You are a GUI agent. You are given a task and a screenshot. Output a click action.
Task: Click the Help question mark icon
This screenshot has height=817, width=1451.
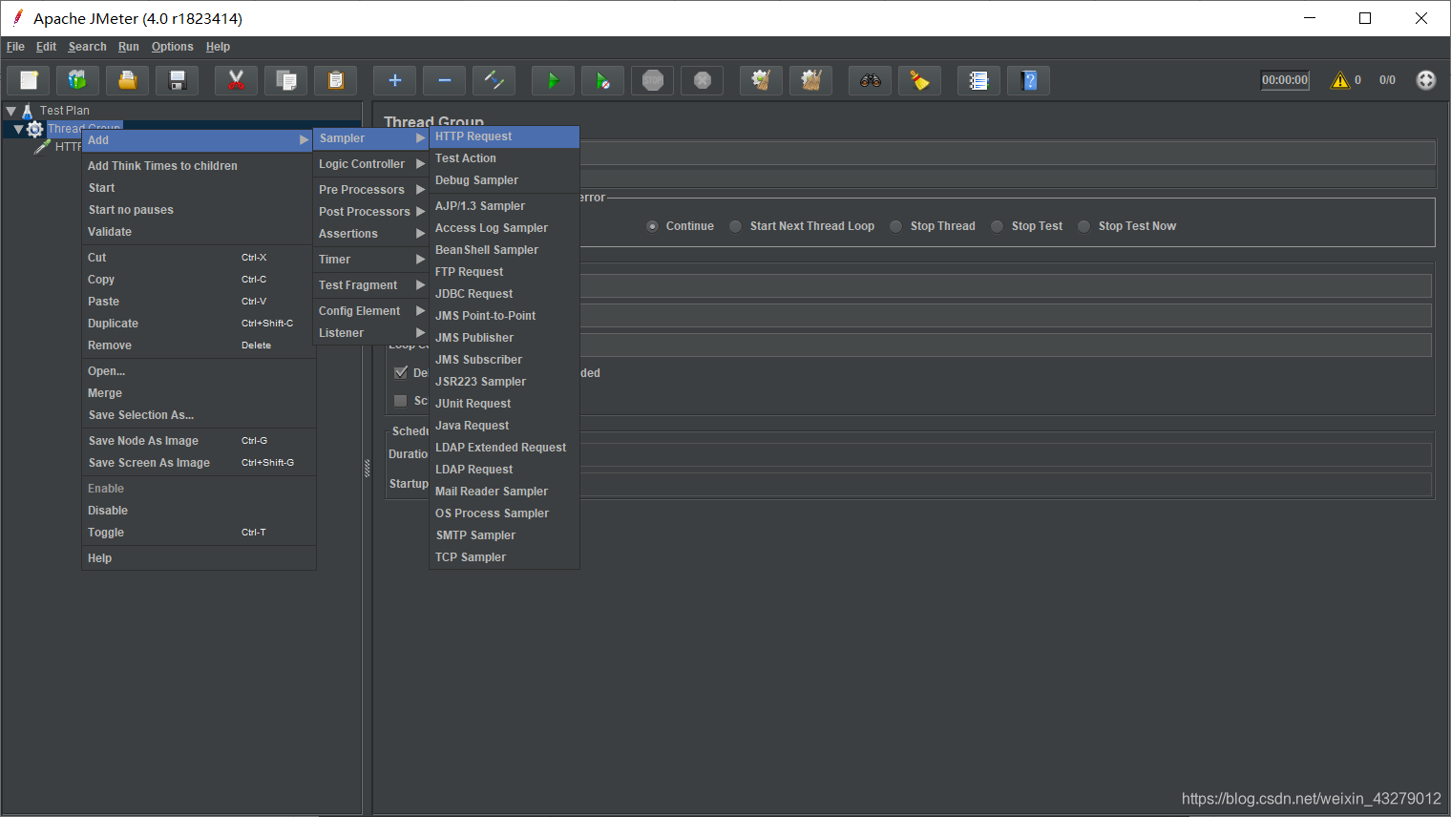pos(1029,80)
